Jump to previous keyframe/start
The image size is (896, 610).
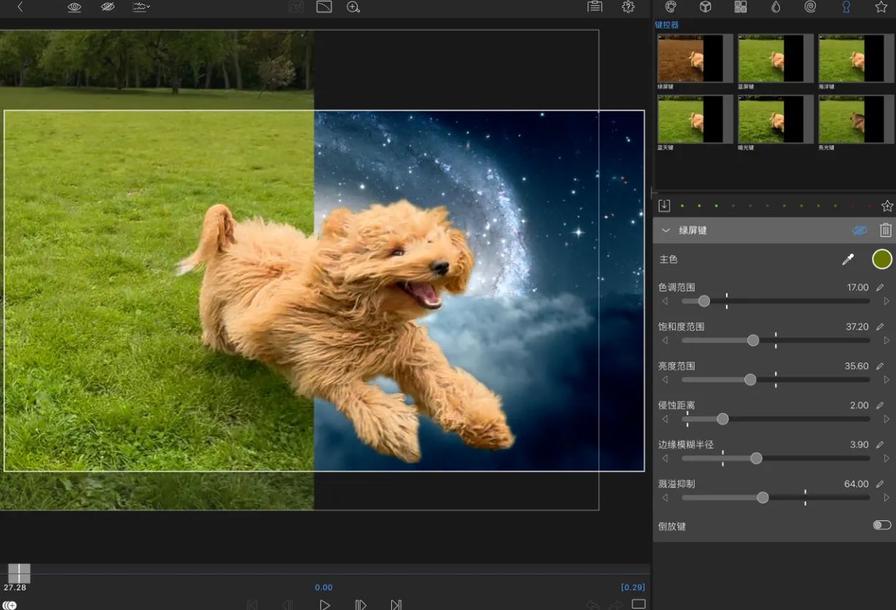coord(252,605)
